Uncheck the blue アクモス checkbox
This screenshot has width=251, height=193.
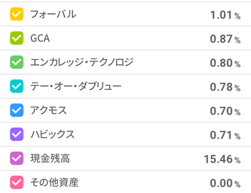[x=17, y=110]
